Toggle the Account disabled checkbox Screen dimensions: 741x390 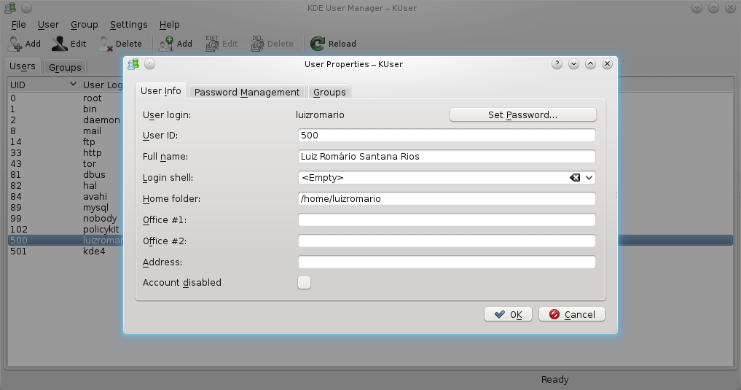click(x=305, y=282)
